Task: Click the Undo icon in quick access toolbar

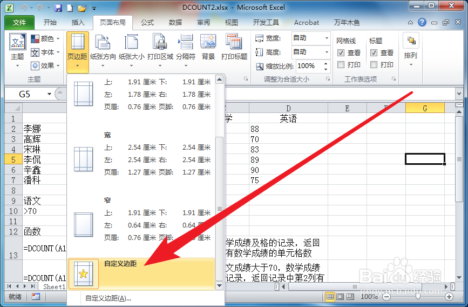Action: pos(24,8)
